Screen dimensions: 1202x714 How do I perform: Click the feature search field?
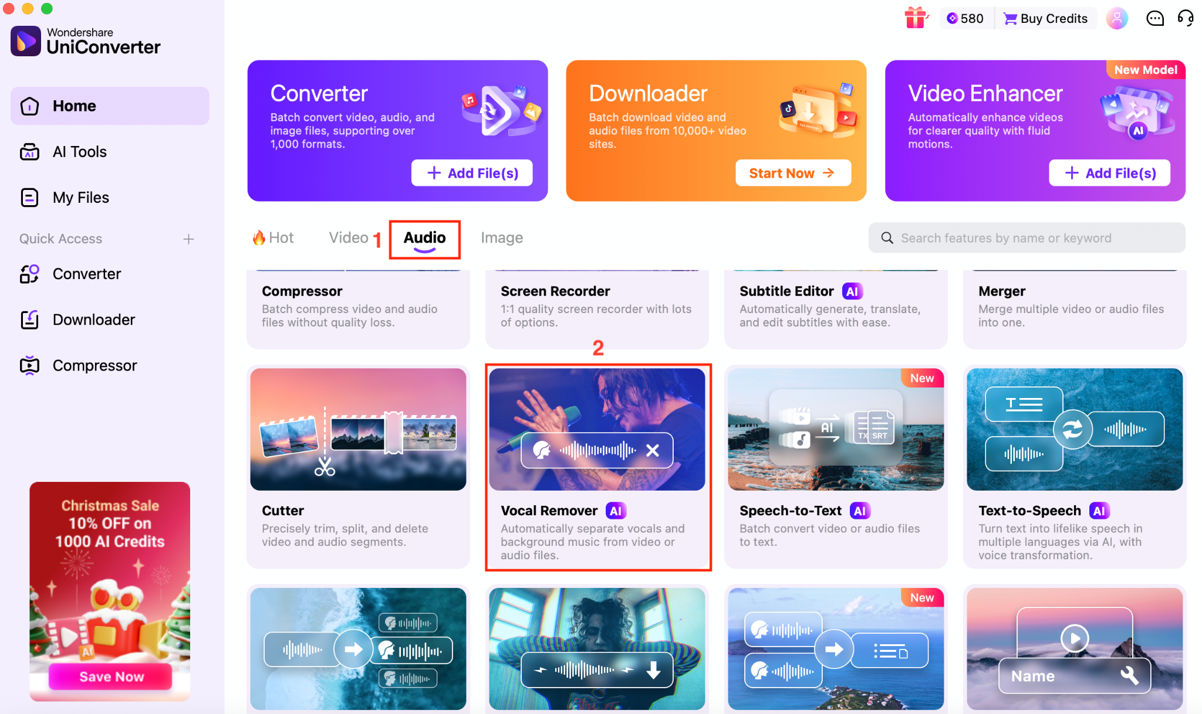1027,237
